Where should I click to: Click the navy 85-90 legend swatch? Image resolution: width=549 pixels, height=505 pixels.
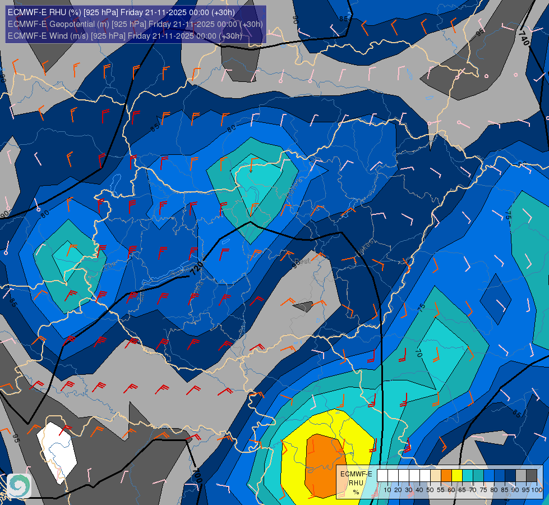510,475
